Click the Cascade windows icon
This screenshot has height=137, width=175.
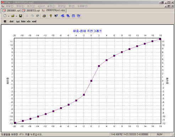(62, 16)
